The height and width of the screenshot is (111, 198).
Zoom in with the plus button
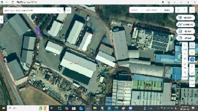192,67
